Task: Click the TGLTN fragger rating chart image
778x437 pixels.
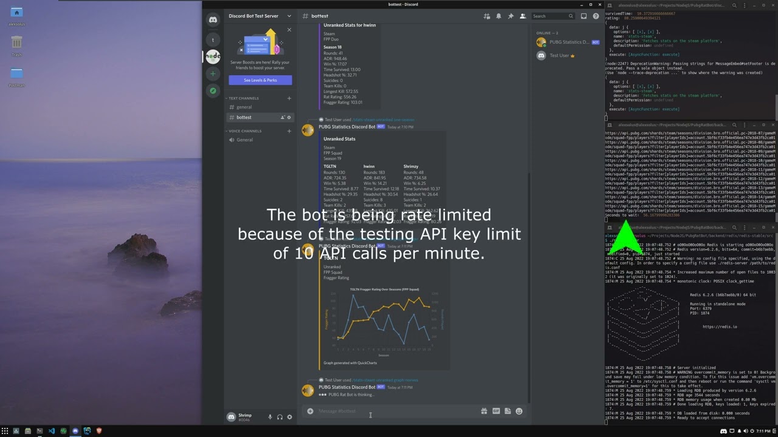Action: point(384,322)
